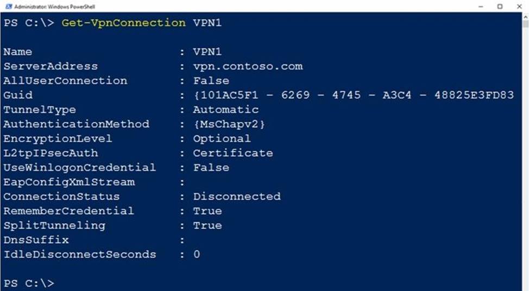The width and height of the screenshot is (529, 291).
Task: Click the vpn.contoso.com server address value
Action: point(248,66)
